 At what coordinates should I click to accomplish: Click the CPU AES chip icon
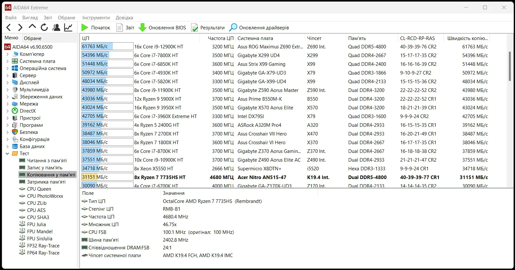[x=22, y=210]
